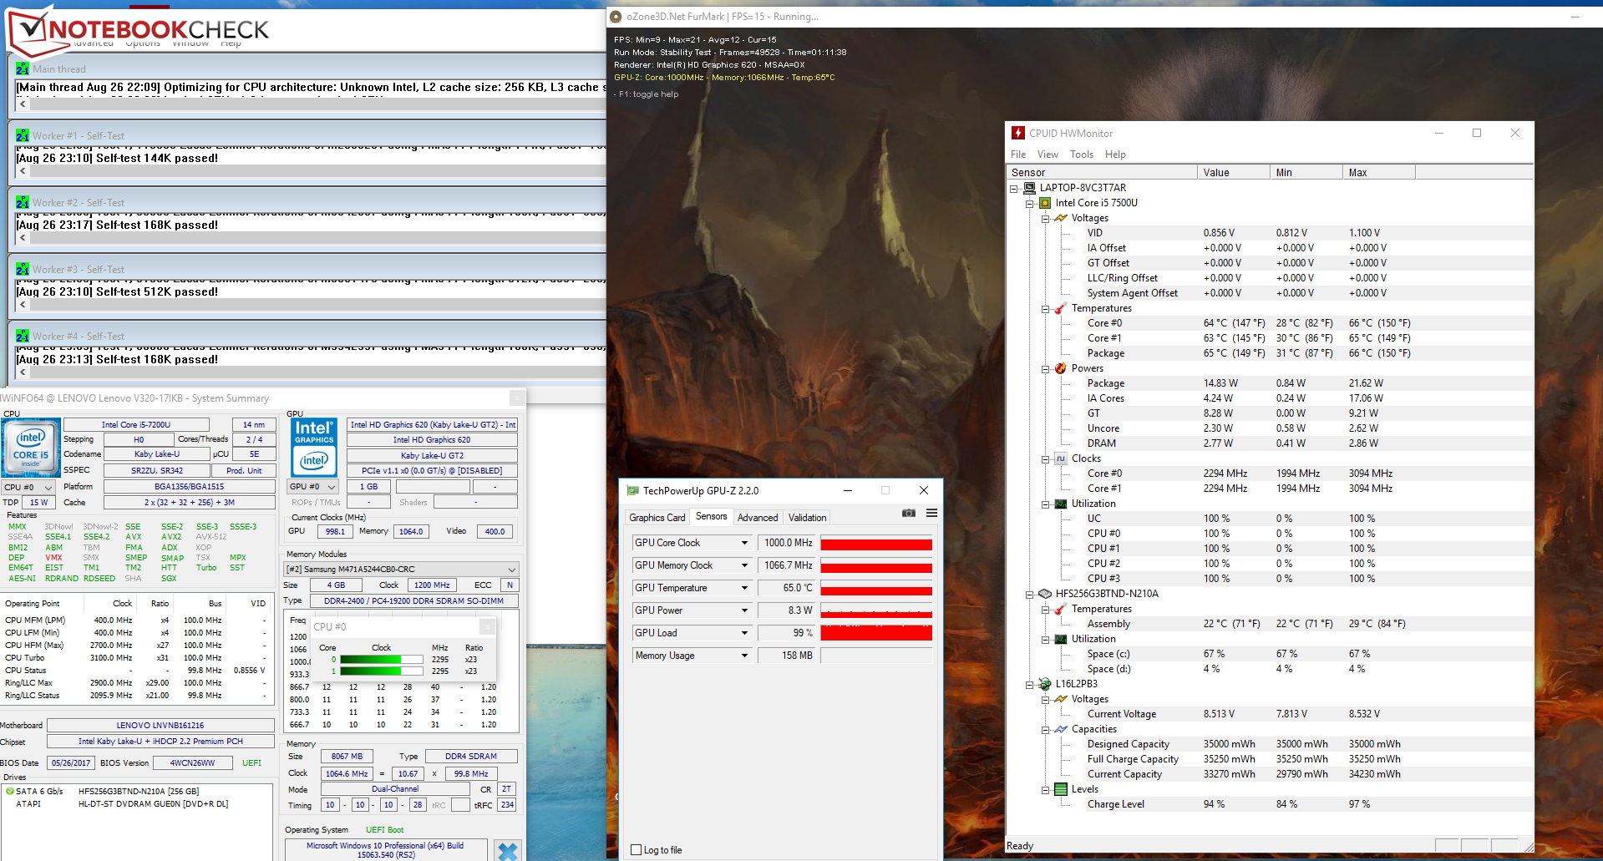Open the CPU #0 selector dropdown in HWiNFO
Screen dimensions: 1603x861
(48, 487)
